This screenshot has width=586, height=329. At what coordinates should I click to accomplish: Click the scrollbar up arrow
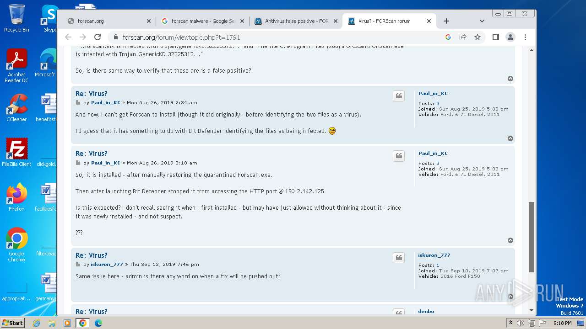point(532,50)
